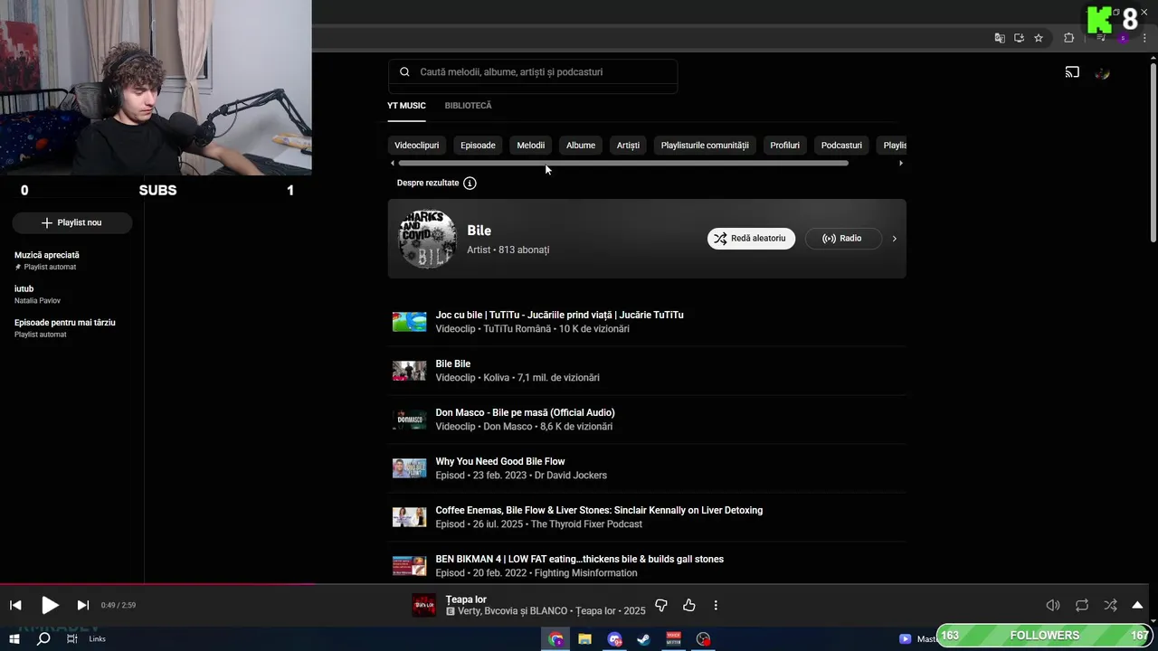This screenshot has height=651, width=1158.
Task: Start Radio for the Bile artist
Action: pyautogui.click(x=842, y=239)
